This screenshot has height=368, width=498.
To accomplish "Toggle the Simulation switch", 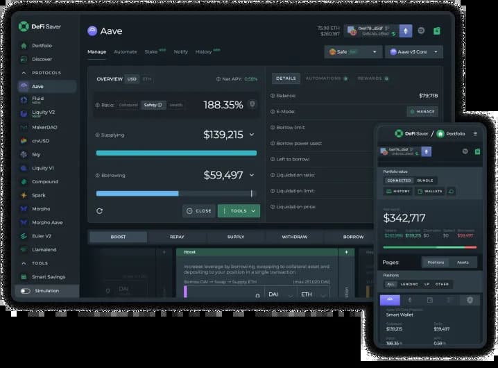I will tap(26, 291).
